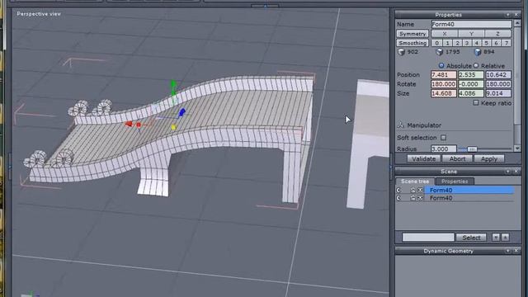Set smoothing level to 1
528x297 pixels.
click(447, 43)
